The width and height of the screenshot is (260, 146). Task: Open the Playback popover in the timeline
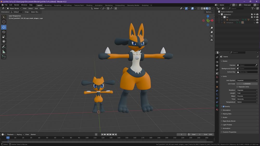(11, 134)
